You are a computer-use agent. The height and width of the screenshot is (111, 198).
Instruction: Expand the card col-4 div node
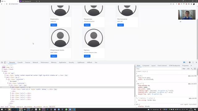coord(12,89)
